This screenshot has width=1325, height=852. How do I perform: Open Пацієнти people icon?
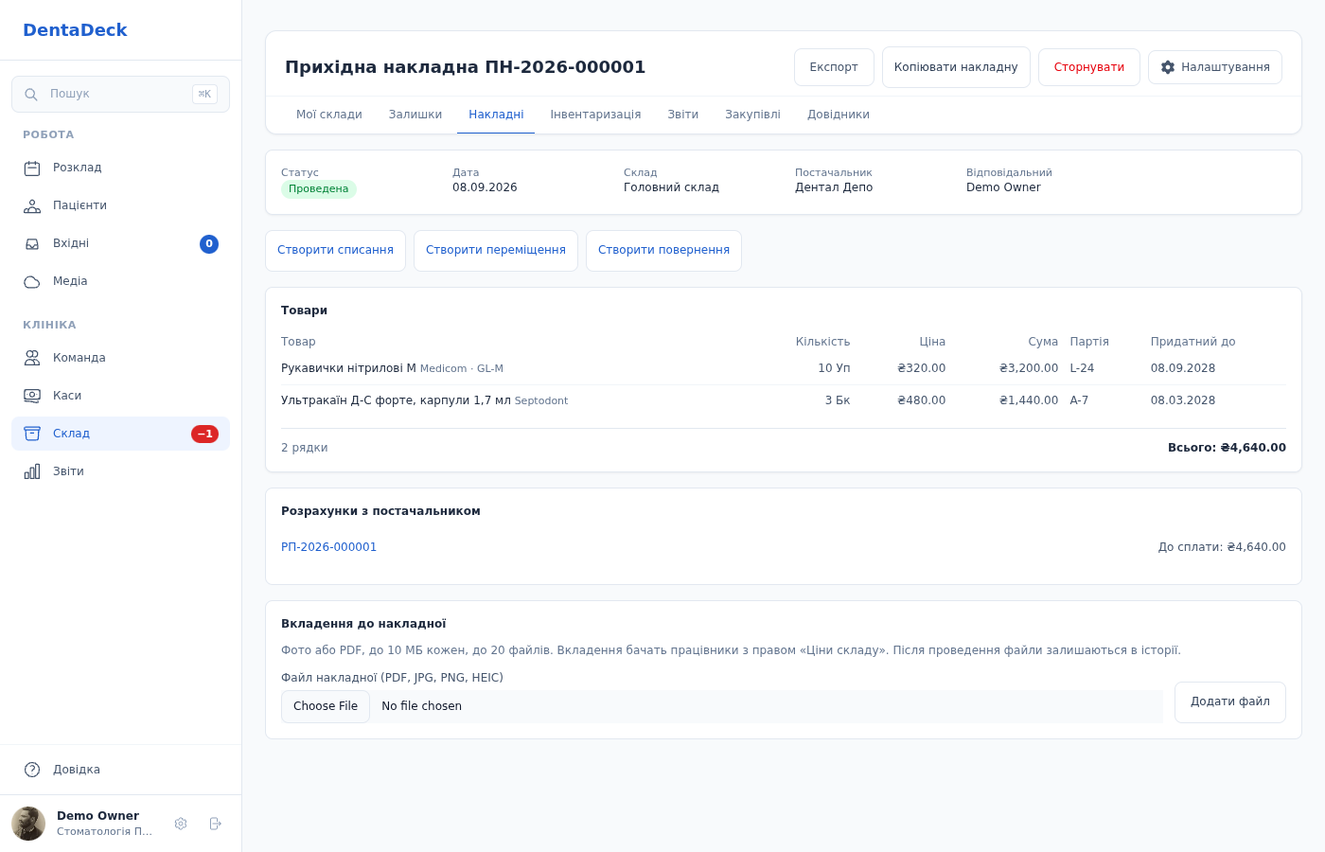pos(32,206)
